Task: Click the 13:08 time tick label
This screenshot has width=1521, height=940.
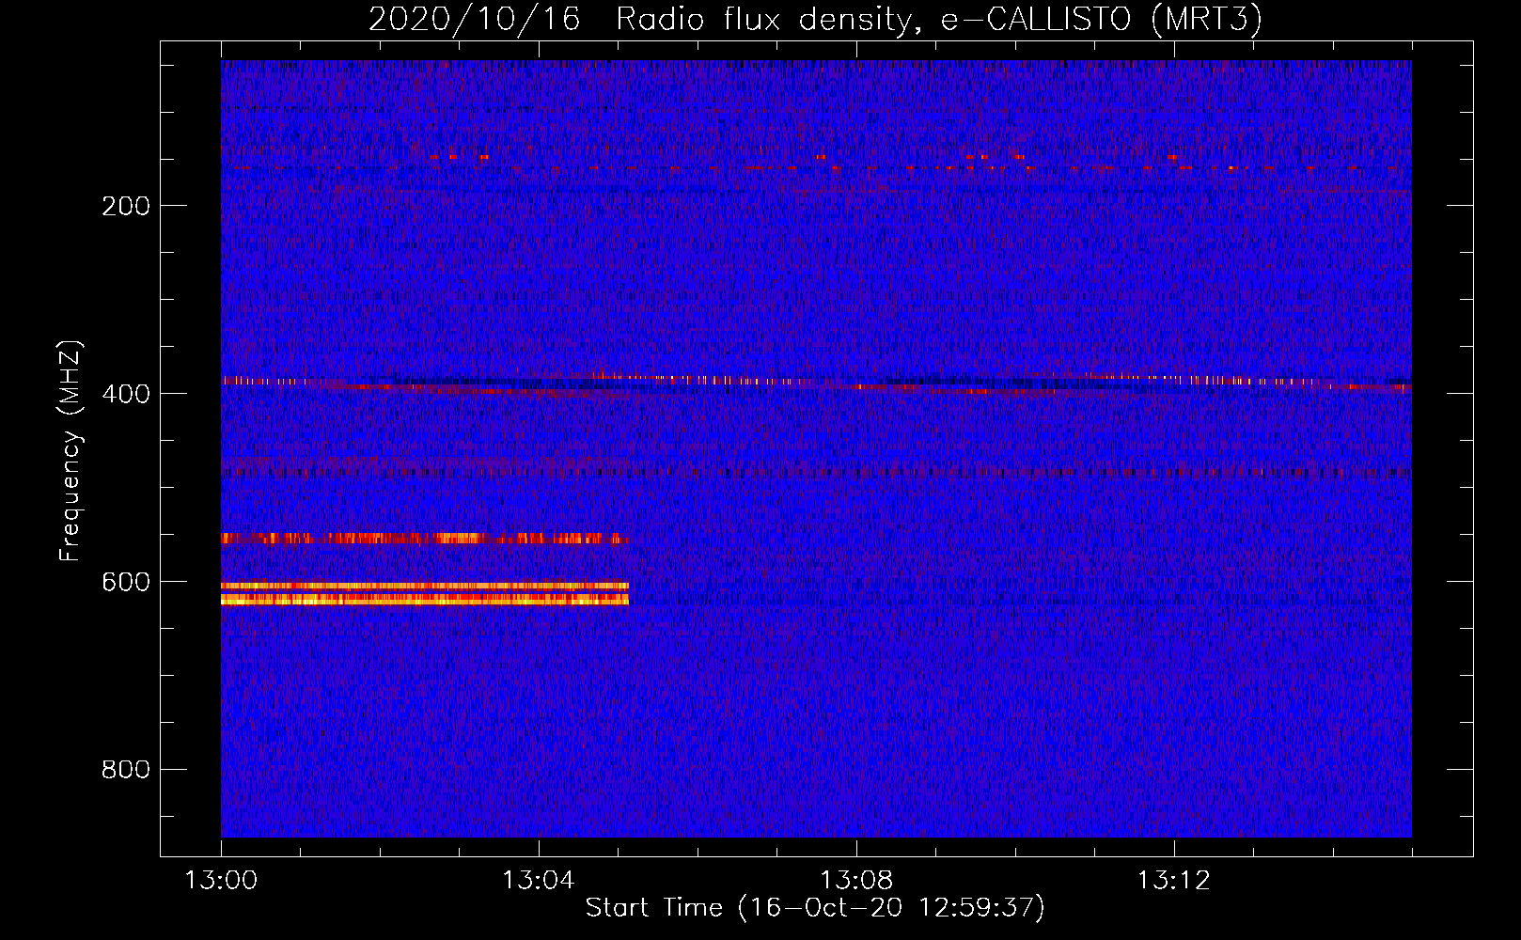Action: (856, 880)
